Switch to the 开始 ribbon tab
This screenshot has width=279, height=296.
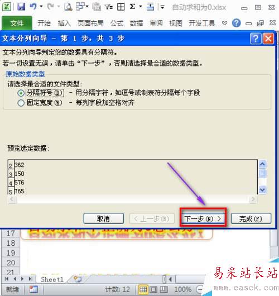pyautogui.click(x=44, y=23)
